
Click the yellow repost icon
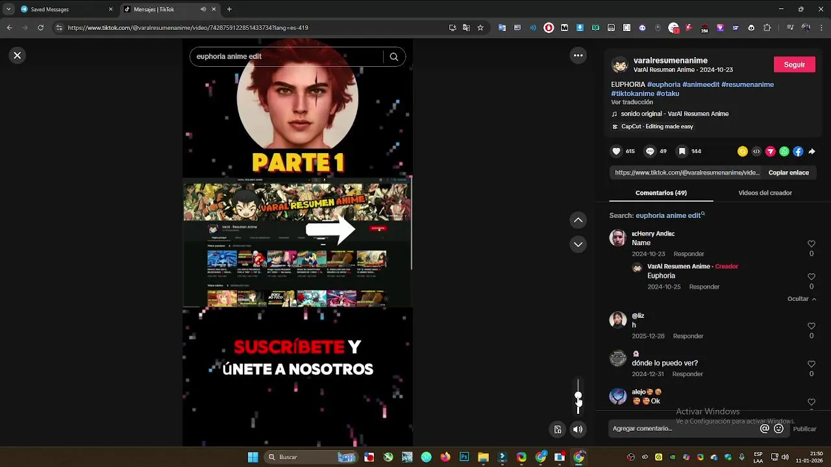pos(743,151)
